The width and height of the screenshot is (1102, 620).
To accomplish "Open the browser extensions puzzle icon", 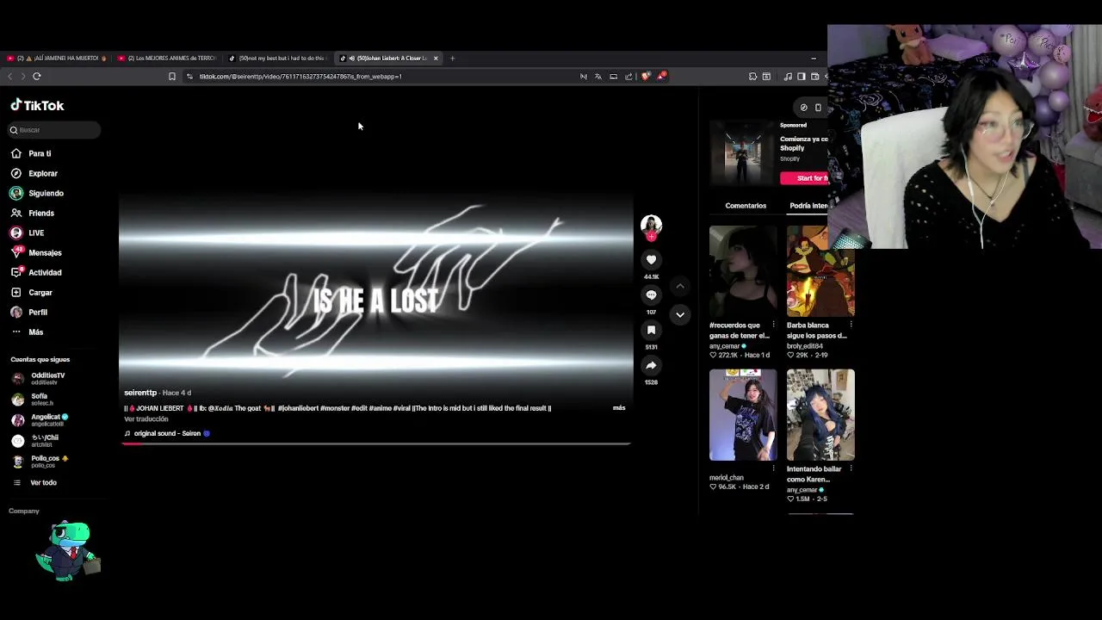I will [752, 76].
